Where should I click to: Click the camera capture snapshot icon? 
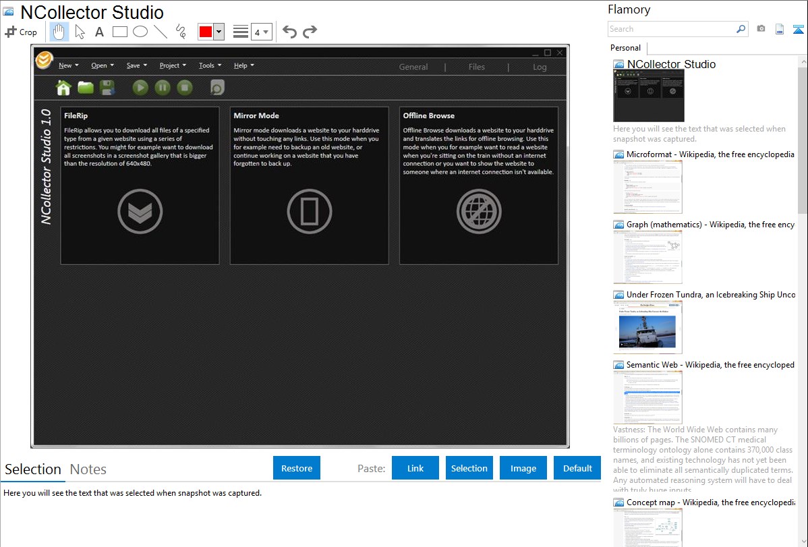tap(761, 29)
